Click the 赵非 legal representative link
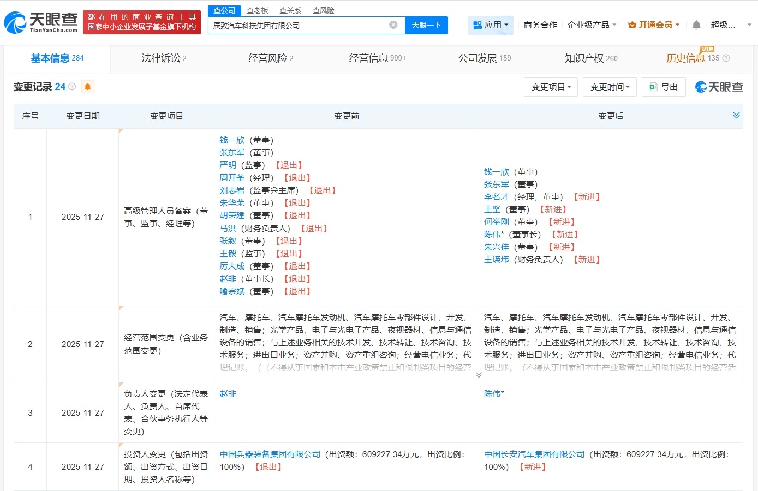758x491 pixels. point(228,393)
